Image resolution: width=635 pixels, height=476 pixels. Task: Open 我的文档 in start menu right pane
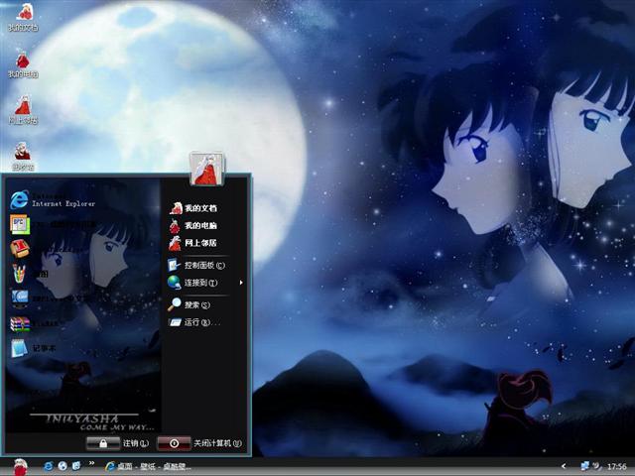pos(193,208)
